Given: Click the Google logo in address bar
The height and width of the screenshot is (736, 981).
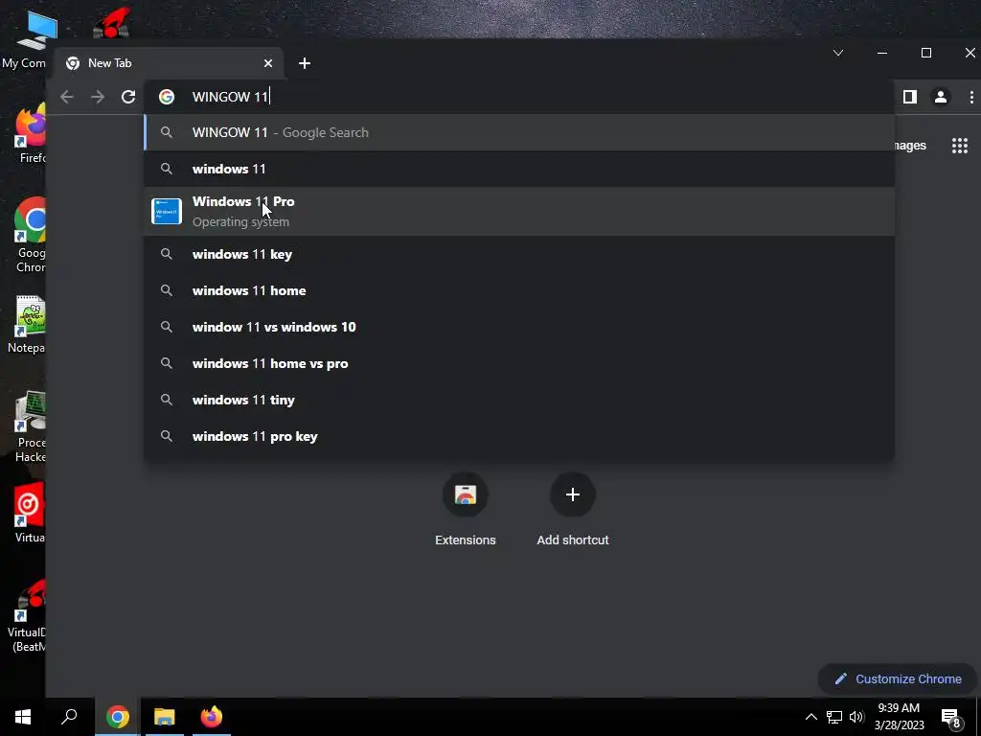Looking at the screenshot, I should 167,97.
